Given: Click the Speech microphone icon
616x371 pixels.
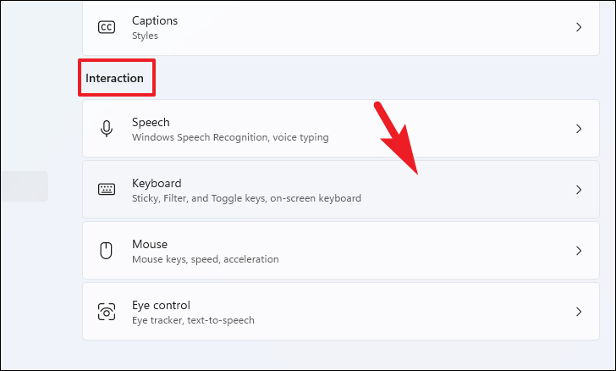Looking at the screenshot, I should click(107, 129).
